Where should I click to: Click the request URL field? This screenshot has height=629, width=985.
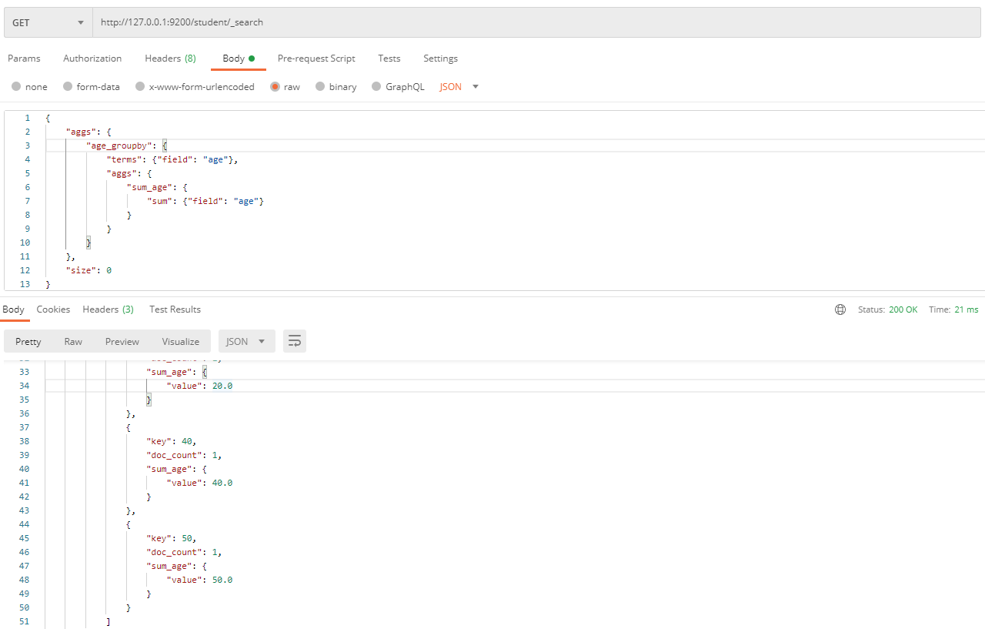point(536,22)
